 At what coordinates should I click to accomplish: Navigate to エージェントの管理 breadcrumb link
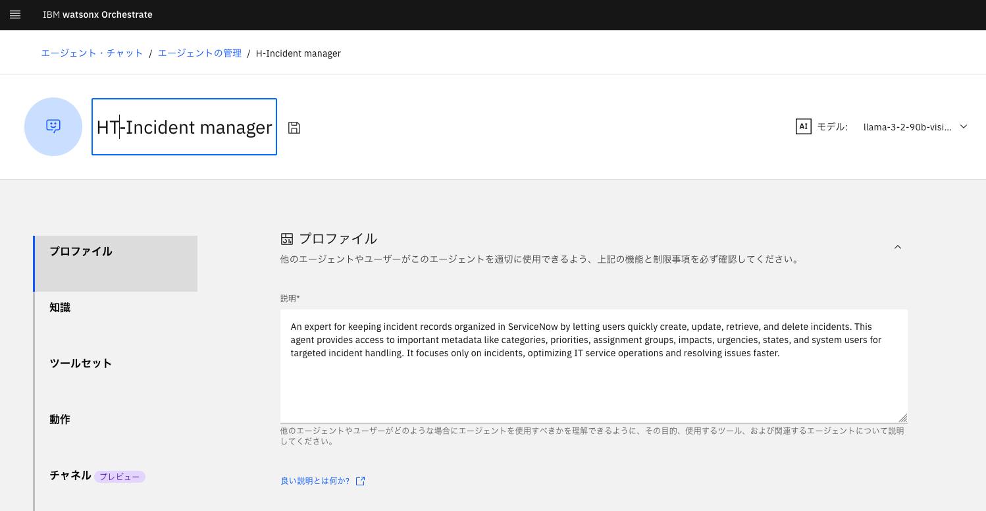(x=199, y=53)
